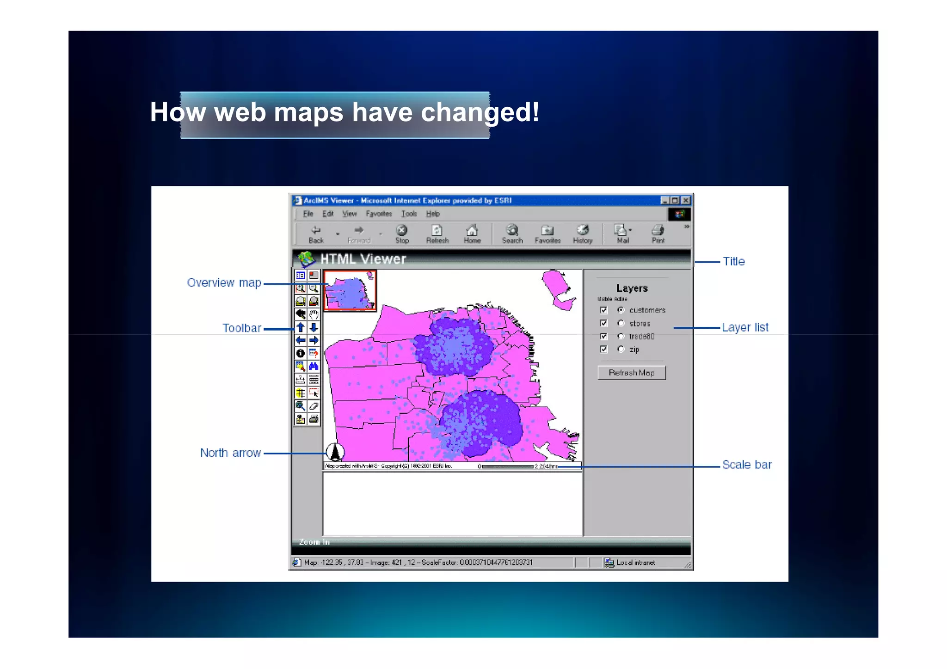Click the browser Back button
The width and height of the screenshot is (947, 669).
coord(316,234)
